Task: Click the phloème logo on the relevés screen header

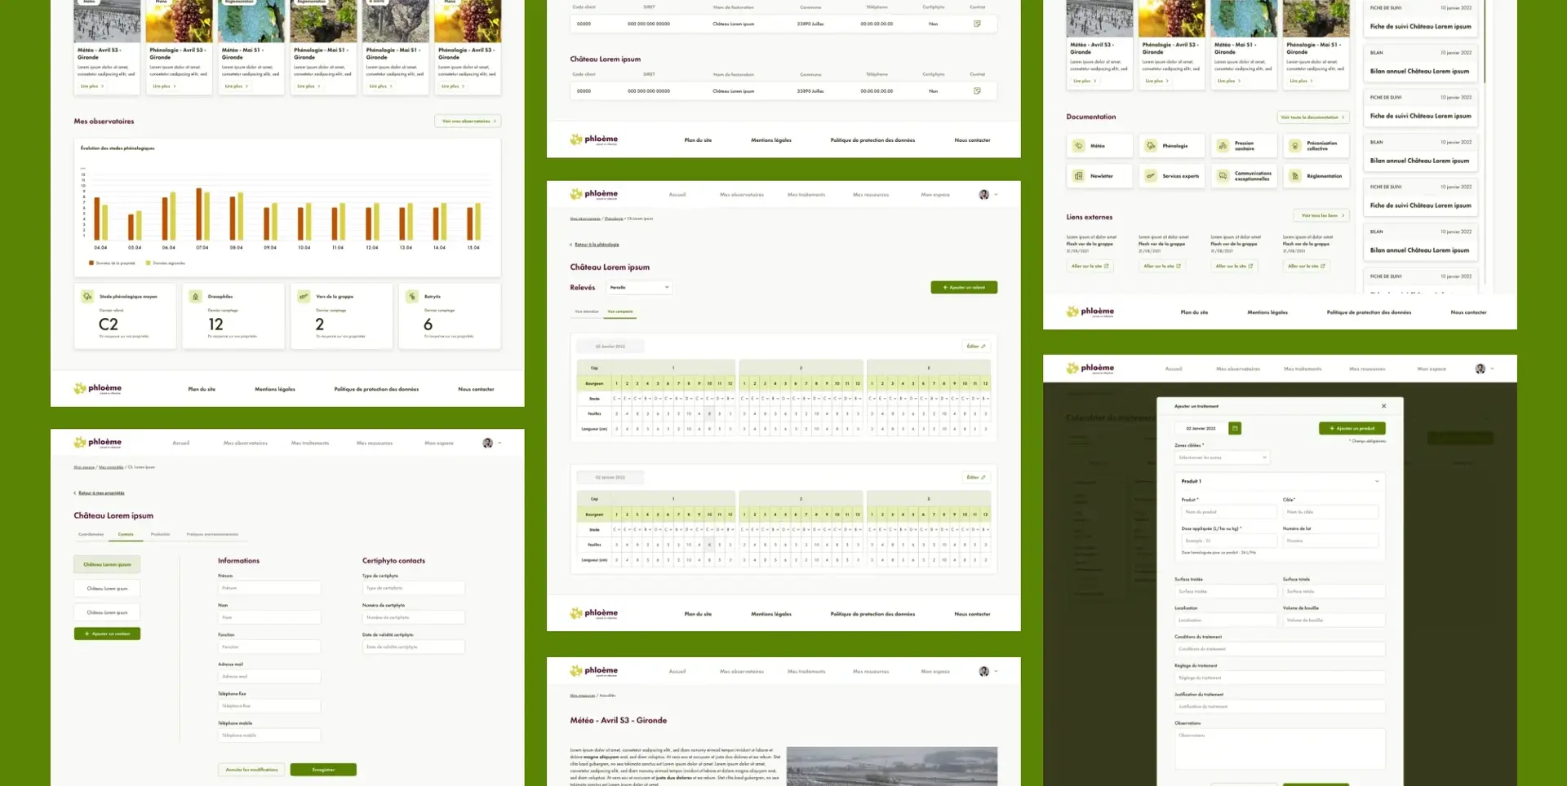Action: (x=594, y=194)
